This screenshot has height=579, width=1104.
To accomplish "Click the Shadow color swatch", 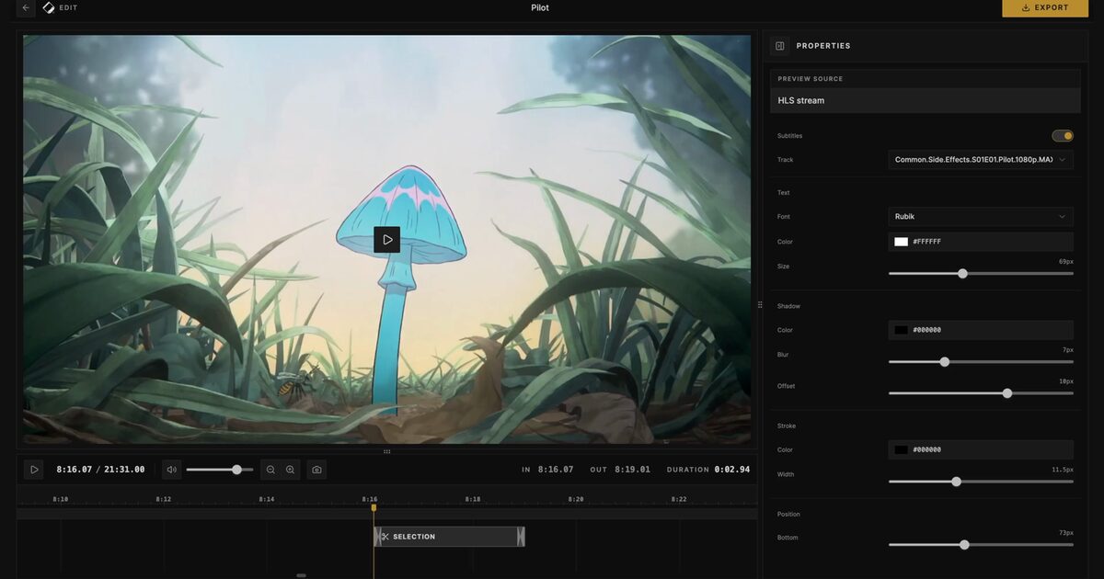I will point(902,330).
